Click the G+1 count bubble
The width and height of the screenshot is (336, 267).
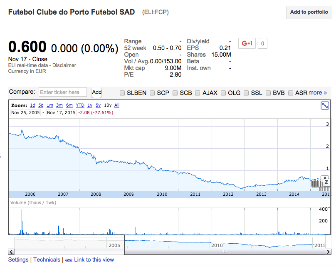tap(262, 43)
